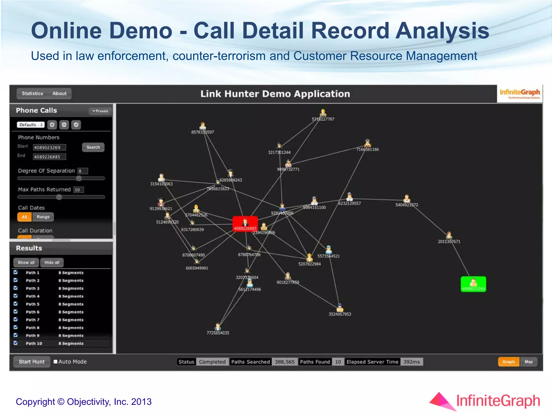Adjust the Max Paths Returned slider handle
The width and height of the screenshot is (552, 414).
click(x=59, y=197)
